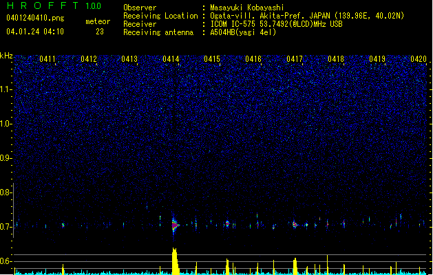Click the 'Observer' field label
The image size is (433, 275).
pyautogui.click(x=140, y=8)
